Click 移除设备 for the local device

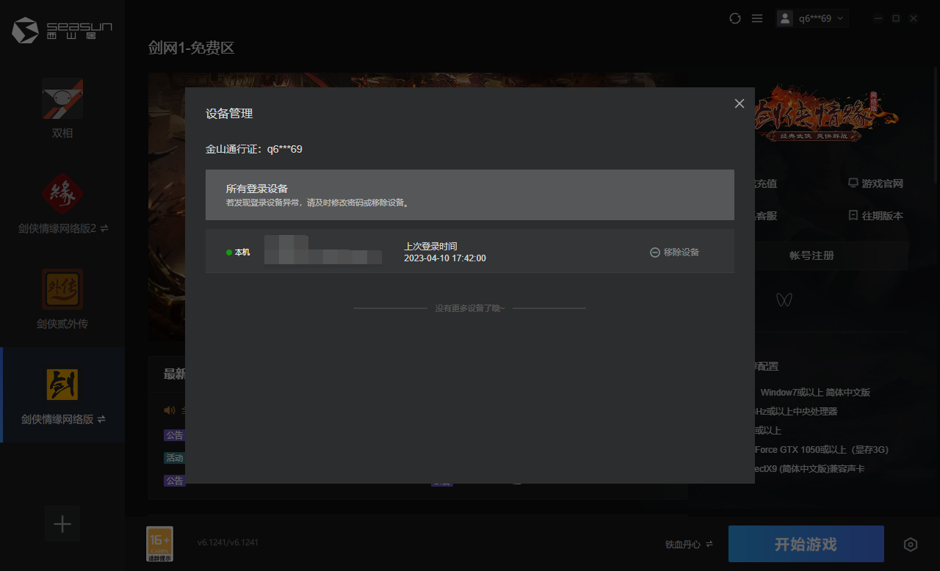tap(675, 252)
